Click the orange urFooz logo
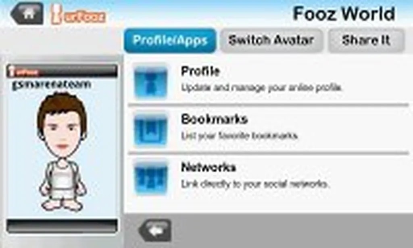 pos(78,15)
